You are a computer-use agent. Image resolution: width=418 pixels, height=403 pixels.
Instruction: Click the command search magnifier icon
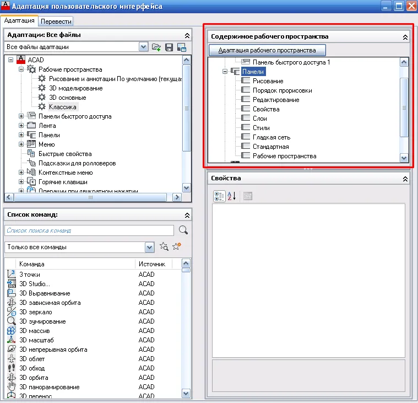[183, 230]
